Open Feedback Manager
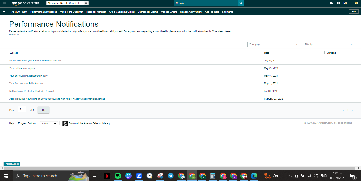 click(96, 12)
